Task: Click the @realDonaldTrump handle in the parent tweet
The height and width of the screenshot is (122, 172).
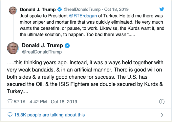Action: (x=82, y=10)
